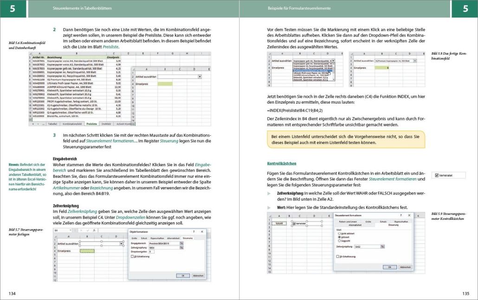Click Abbrechen in the Objekt formatieren dialog
The width and height of the screenshot is (478, 300).
coord(198,275)
